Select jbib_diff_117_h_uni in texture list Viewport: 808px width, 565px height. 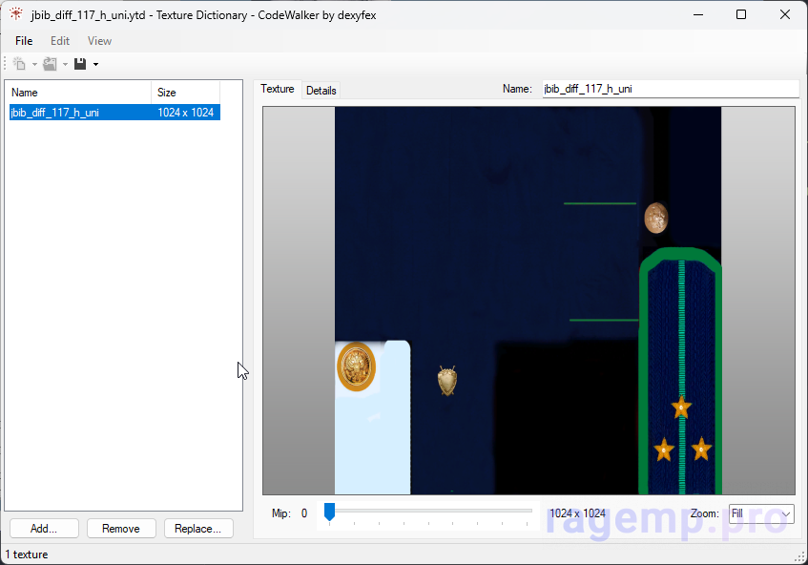55,113
